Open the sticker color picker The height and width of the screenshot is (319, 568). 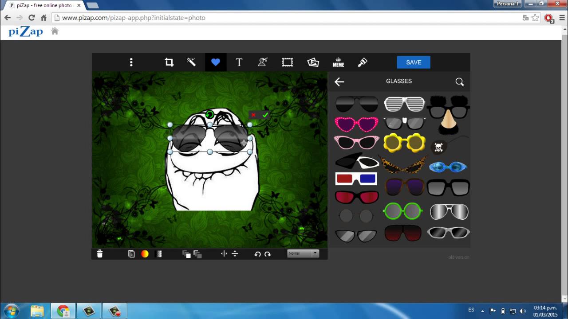(x=145, y=254)
